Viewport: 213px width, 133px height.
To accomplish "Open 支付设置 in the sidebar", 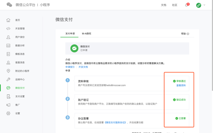I will [x=20, y=96].
